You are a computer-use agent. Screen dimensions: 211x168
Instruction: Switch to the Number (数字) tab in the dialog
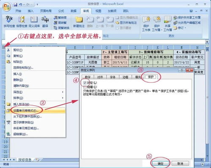(88, 77)
